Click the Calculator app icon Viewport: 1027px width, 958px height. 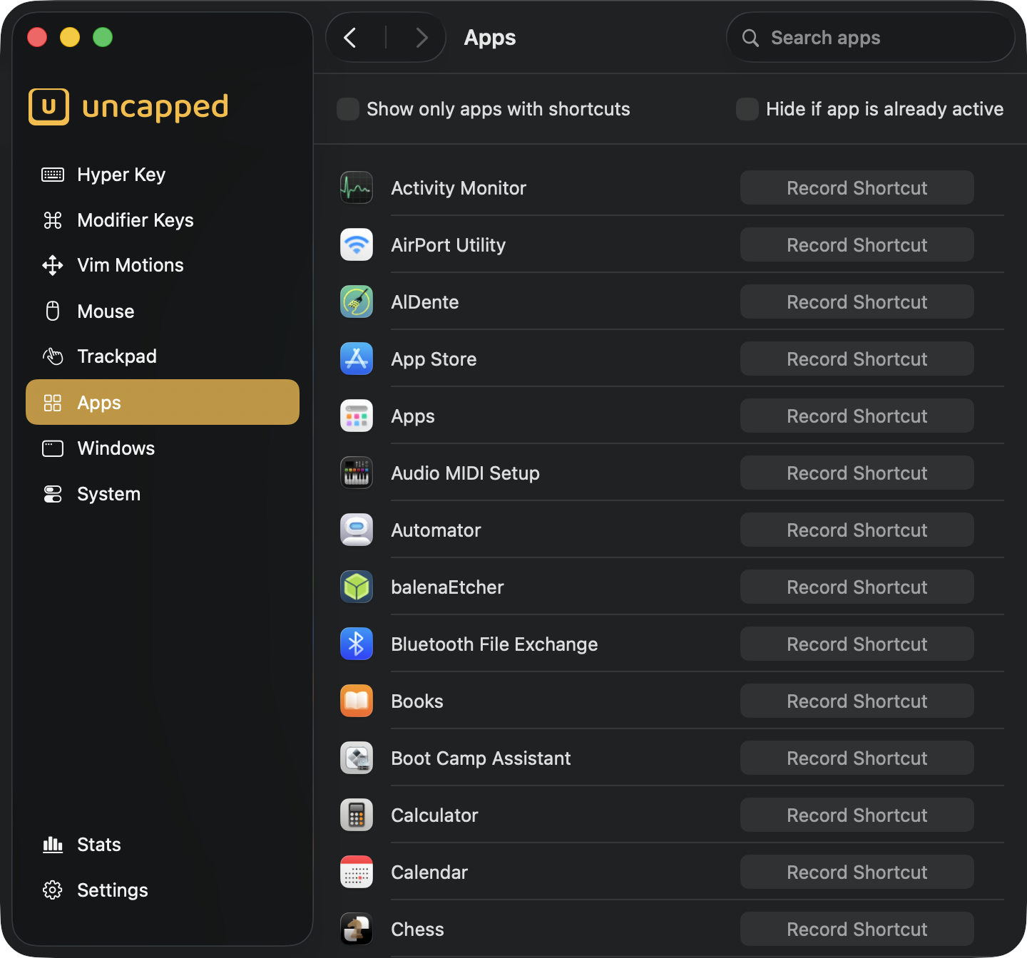[x=357, y=815]
